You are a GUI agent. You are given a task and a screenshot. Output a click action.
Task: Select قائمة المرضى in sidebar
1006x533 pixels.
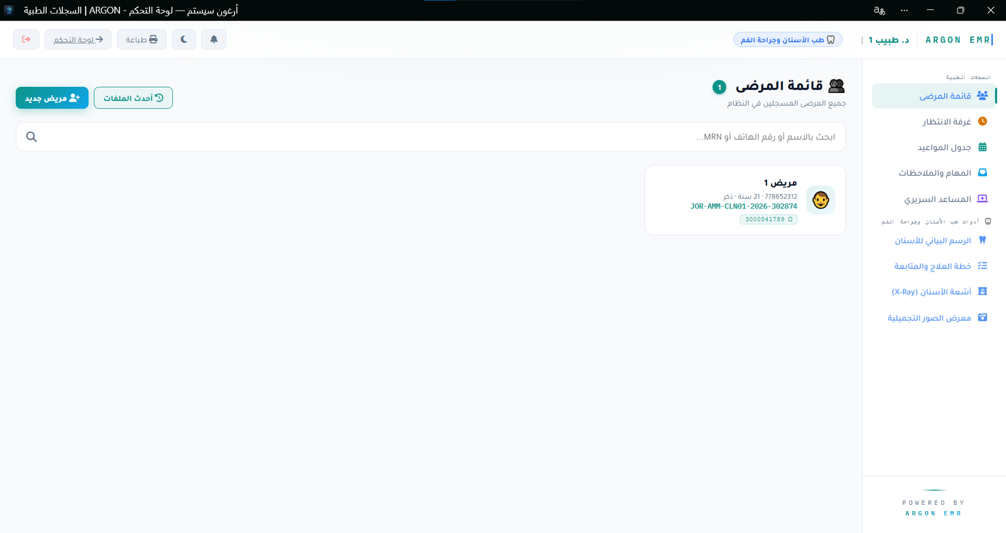(x=934, y=96)
